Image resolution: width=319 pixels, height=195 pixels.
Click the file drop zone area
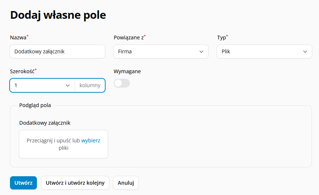(x=64, y=144)
